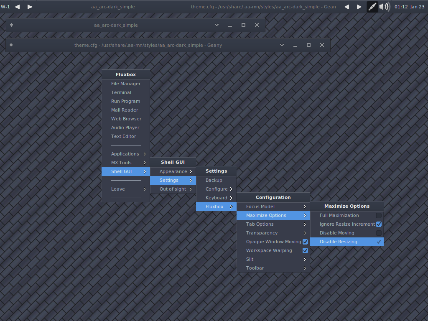This screenshot has width=428, height=321.
Task: Click stick icon on Geany theme.cfg window
Action: [11, 45]
